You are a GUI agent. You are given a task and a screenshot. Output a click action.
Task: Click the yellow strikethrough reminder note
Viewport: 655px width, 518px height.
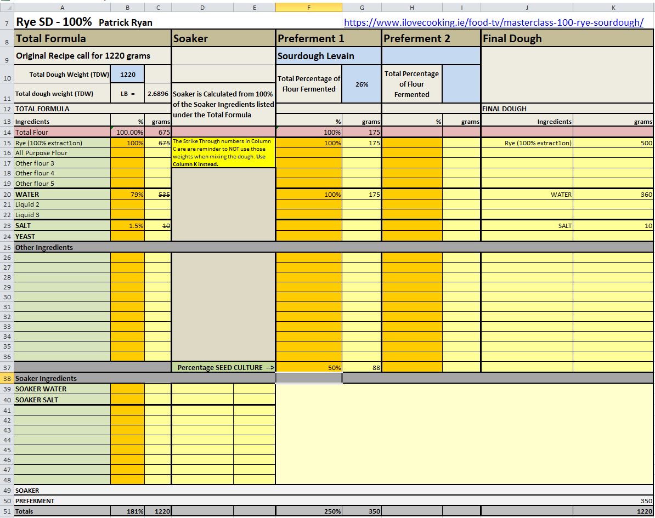point(223,152)
